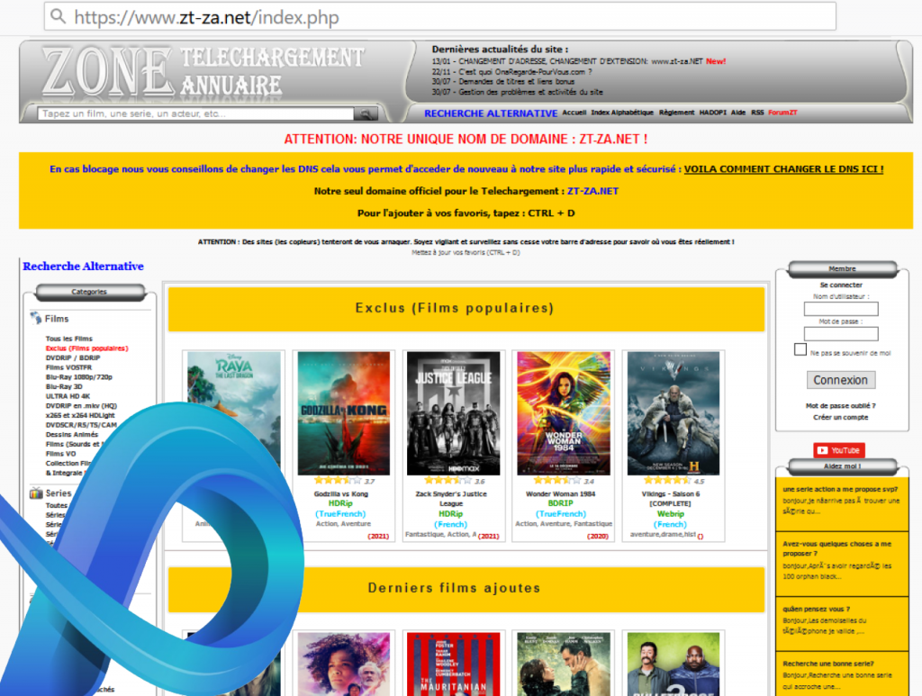The height and width of the screenshot is (696, 922).
Task: Open forum post 'Avez-vous quelques choses a me proposer ?'
Action: 836,548
